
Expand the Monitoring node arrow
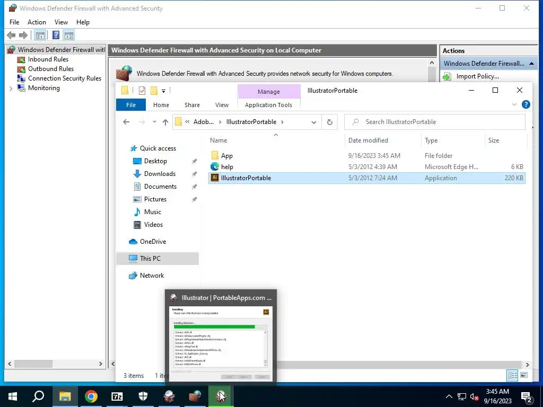tap(11, 89)
